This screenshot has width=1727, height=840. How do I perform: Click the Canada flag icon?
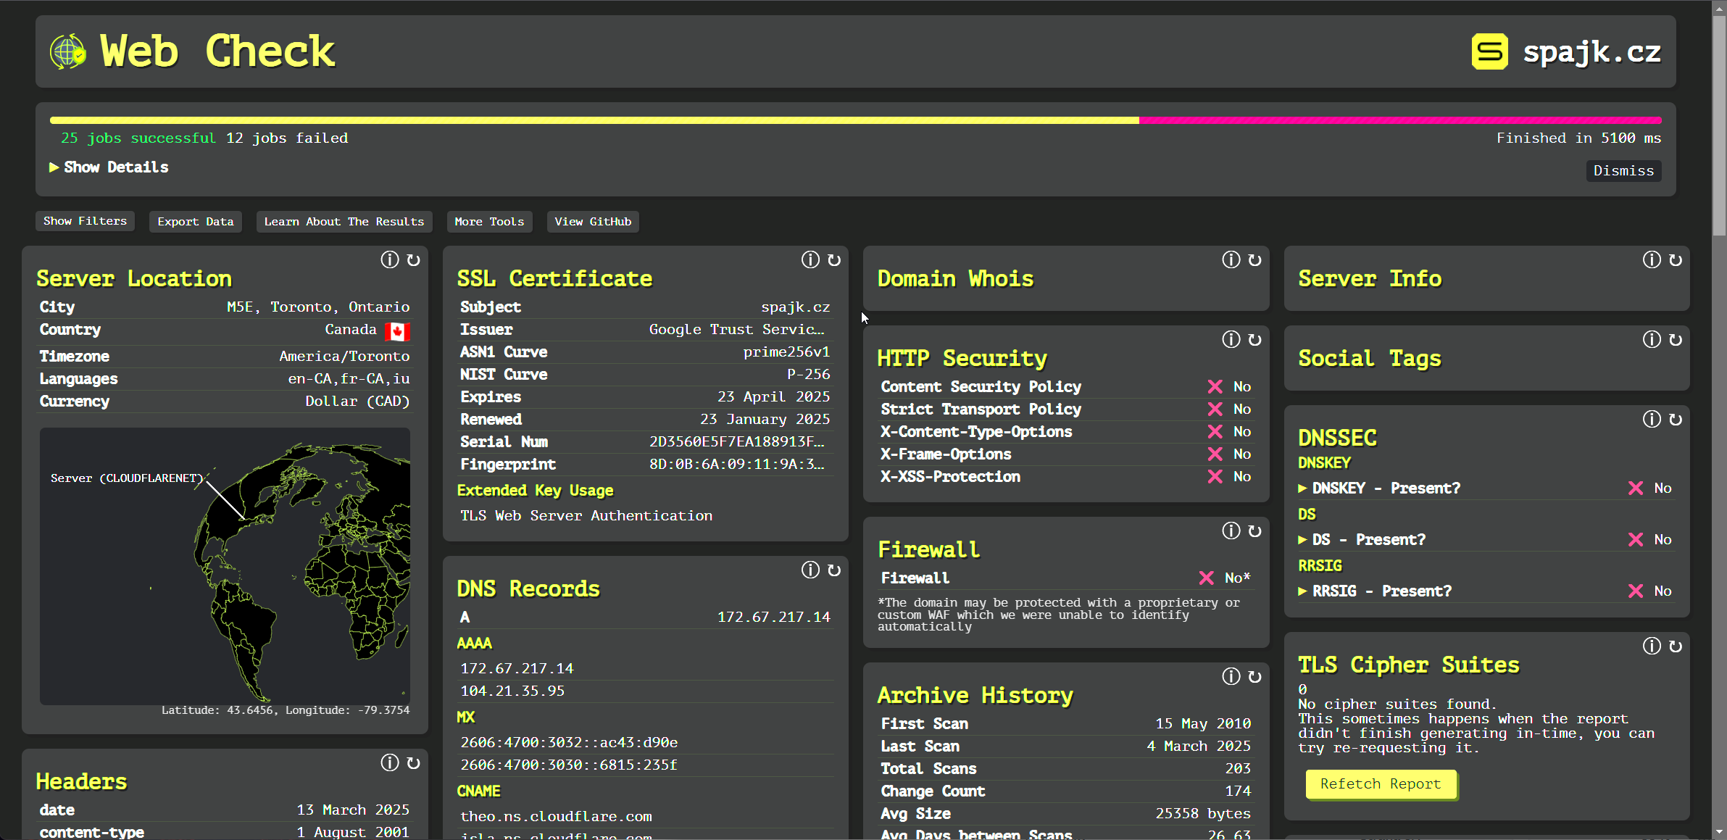click(397, 330)
